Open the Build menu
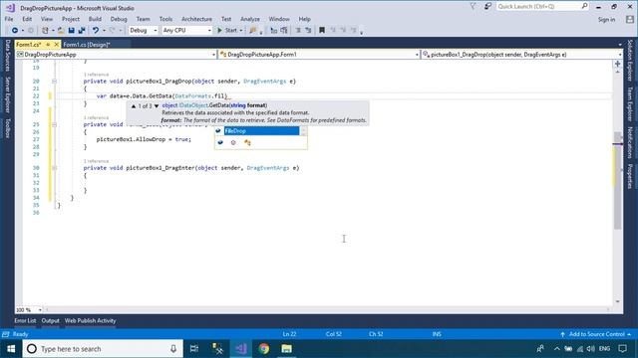This screenshot has height=358, width=638. pyautogui.click(x=95, y=19)
